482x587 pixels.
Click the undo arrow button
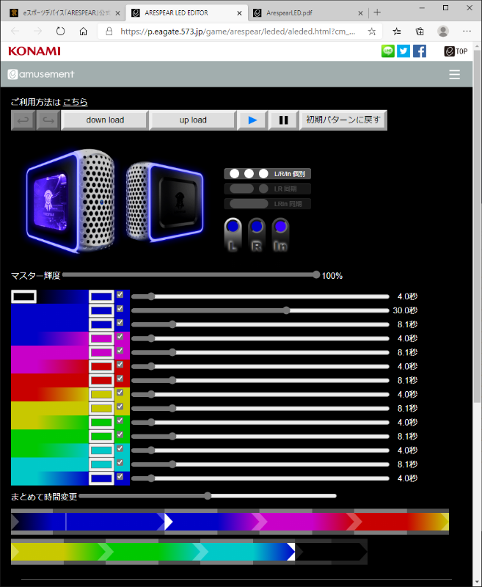23,120
